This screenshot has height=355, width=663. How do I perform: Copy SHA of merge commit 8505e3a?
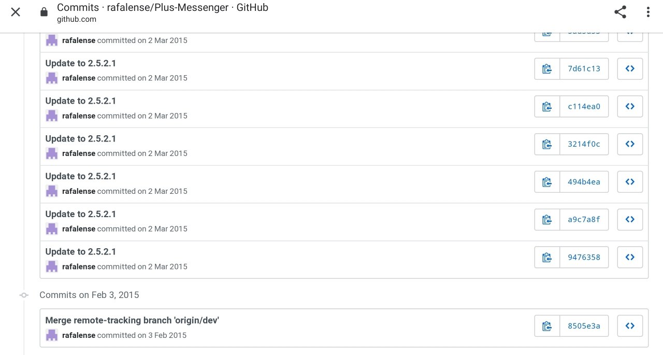pos(547,326)
